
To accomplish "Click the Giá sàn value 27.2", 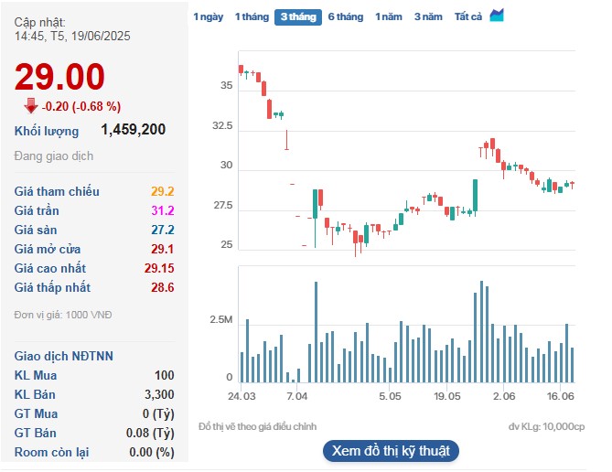I will [x=162, y=230].
